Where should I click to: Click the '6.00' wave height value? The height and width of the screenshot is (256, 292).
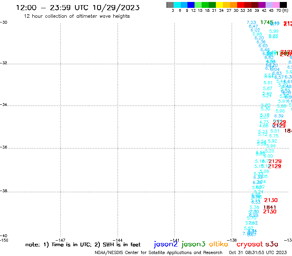(x=268, y=156)
